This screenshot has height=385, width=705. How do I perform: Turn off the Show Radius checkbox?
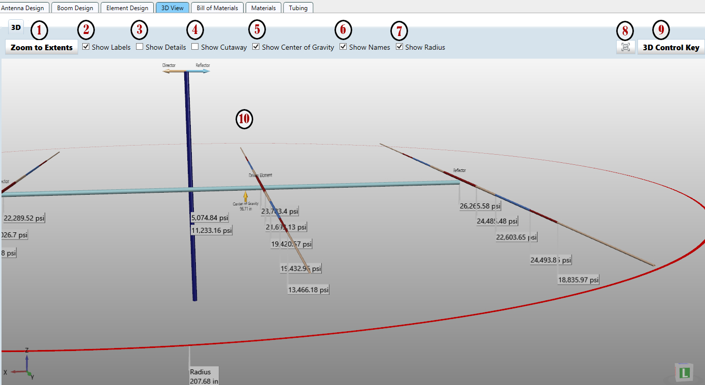coord(399,47)
